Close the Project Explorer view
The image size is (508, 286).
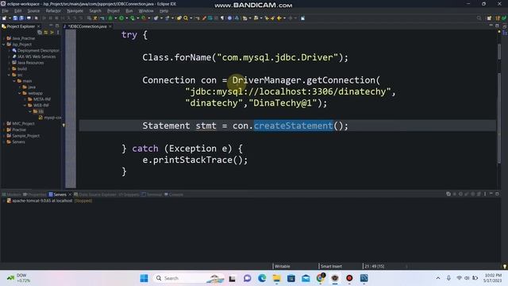click(39, 26)
